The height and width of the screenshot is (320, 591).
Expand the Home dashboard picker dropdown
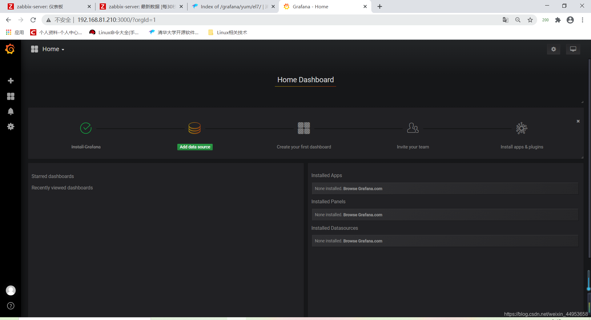(48, 49)
